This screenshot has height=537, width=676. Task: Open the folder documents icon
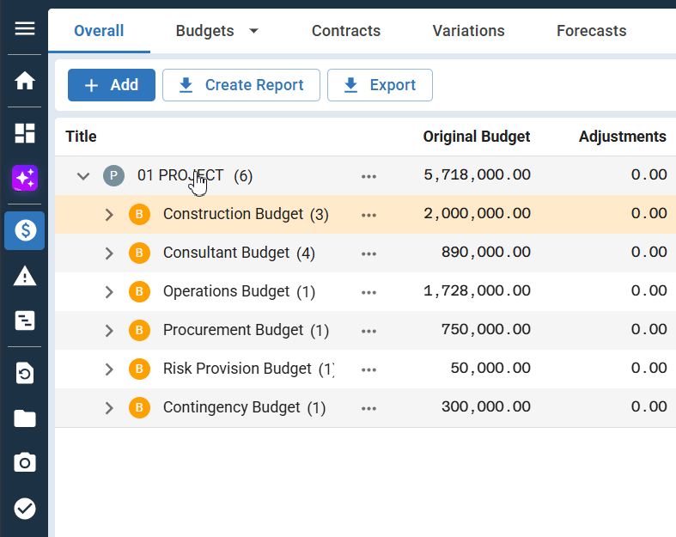click(25, 418)
